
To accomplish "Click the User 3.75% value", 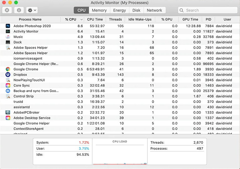I will (84, 148).
